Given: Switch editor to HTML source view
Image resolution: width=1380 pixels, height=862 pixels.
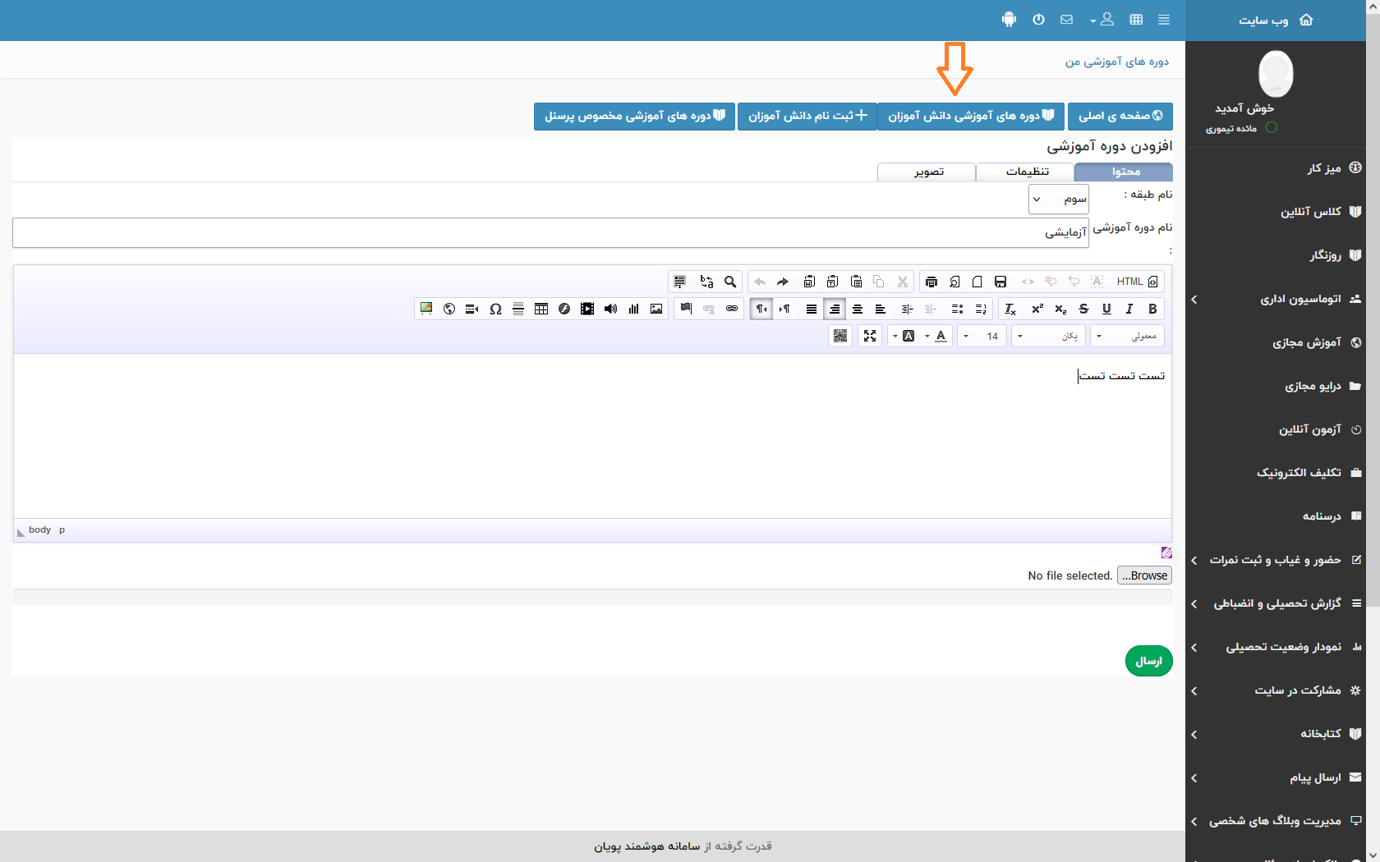Looking at the screenshot, I should 1137,282.
